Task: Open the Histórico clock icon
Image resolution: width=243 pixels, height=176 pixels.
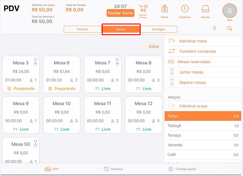Action: 185,9
